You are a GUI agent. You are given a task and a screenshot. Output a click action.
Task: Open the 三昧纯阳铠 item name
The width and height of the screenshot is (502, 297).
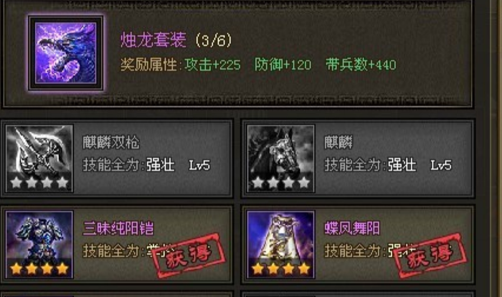[x=118, y=228]
